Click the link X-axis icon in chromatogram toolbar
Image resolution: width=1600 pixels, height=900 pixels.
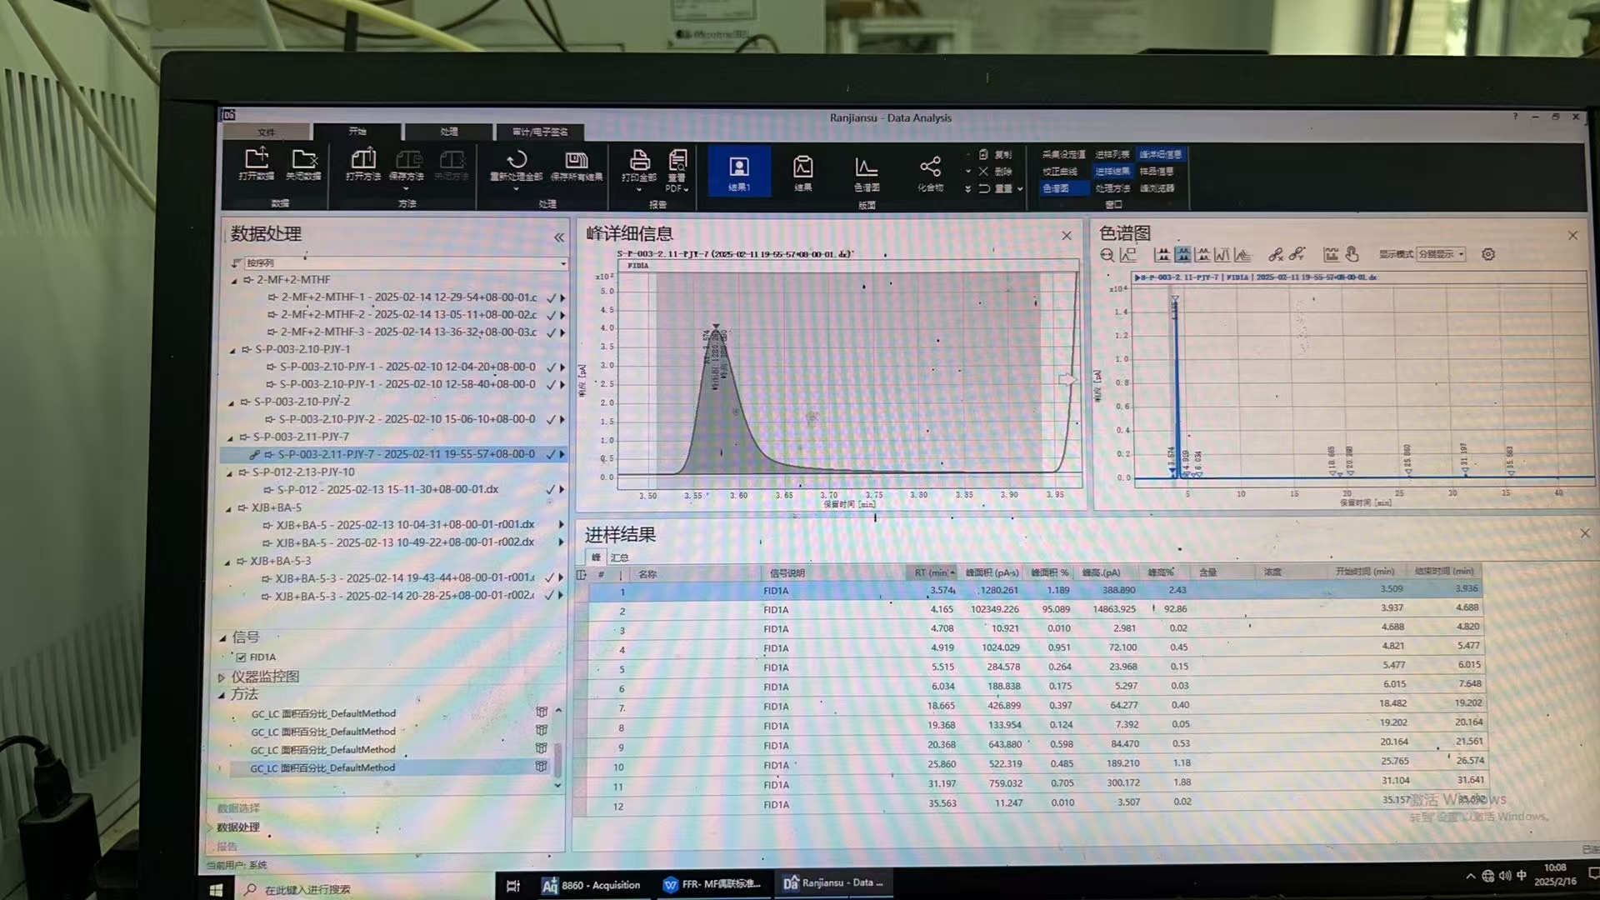[1275, 255]
